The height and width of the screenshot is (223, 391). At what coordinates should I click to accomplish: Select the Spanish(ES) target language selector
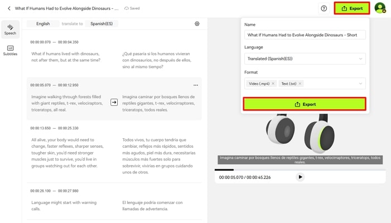pos(102,24)
